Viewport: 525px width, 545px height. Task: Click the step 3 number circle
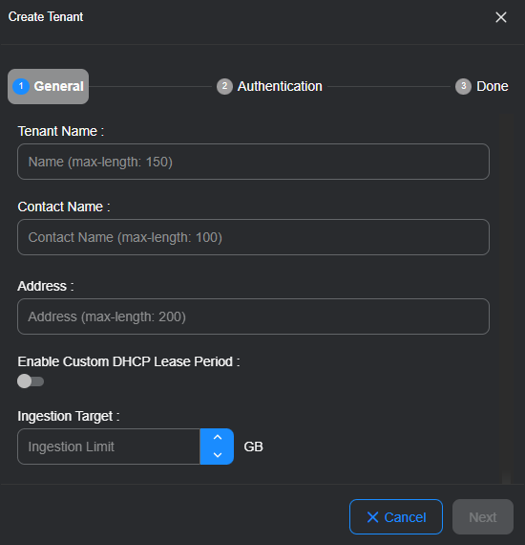pos(463,86)
